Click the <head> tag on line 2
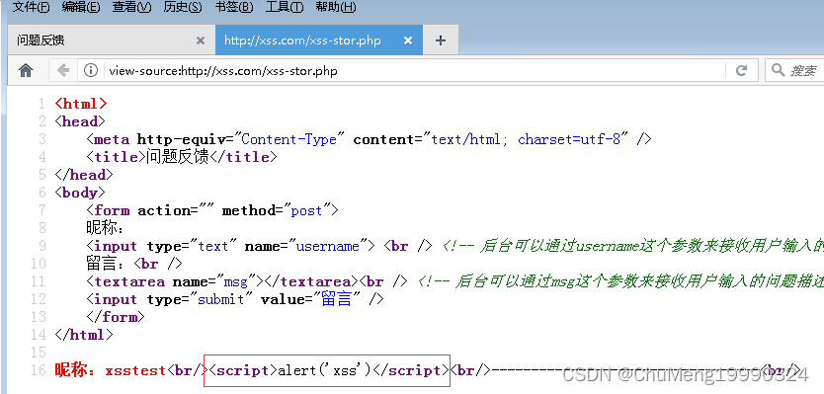This screenshot has height=394, width=824. pyautogui.click(x=80, y=121)
